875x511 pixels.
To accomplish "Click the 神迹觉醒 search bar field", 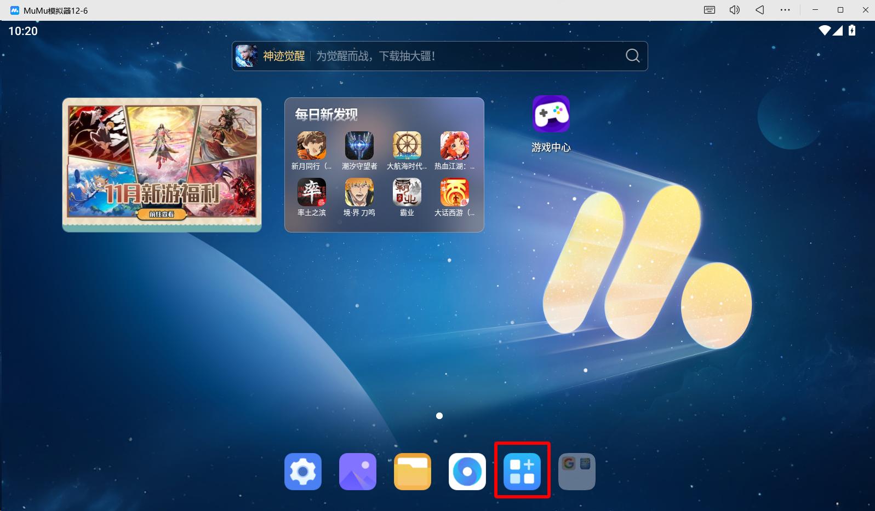I will coord(438,56).
